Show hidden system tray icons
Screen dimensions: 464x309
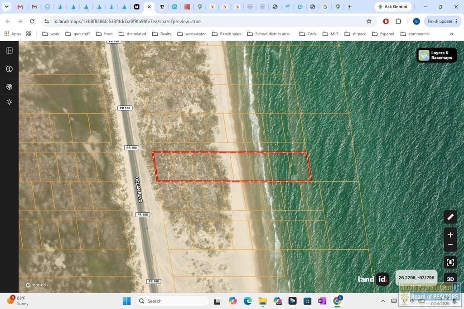coord(383,301)
